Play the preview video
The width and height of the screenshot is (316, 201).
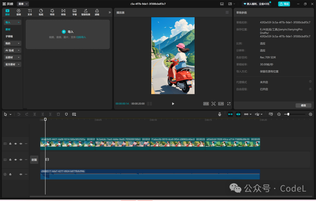[173, 104]
